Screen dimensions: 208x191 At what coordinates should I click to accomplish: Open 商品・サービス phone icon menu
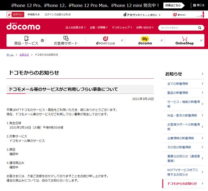[x=26, y=38]
